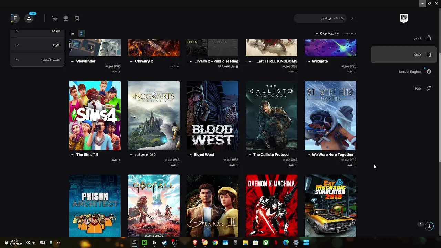Open the wishlist bookmark icon
Viewport: 441px width, 248px height.
[77, 18]
